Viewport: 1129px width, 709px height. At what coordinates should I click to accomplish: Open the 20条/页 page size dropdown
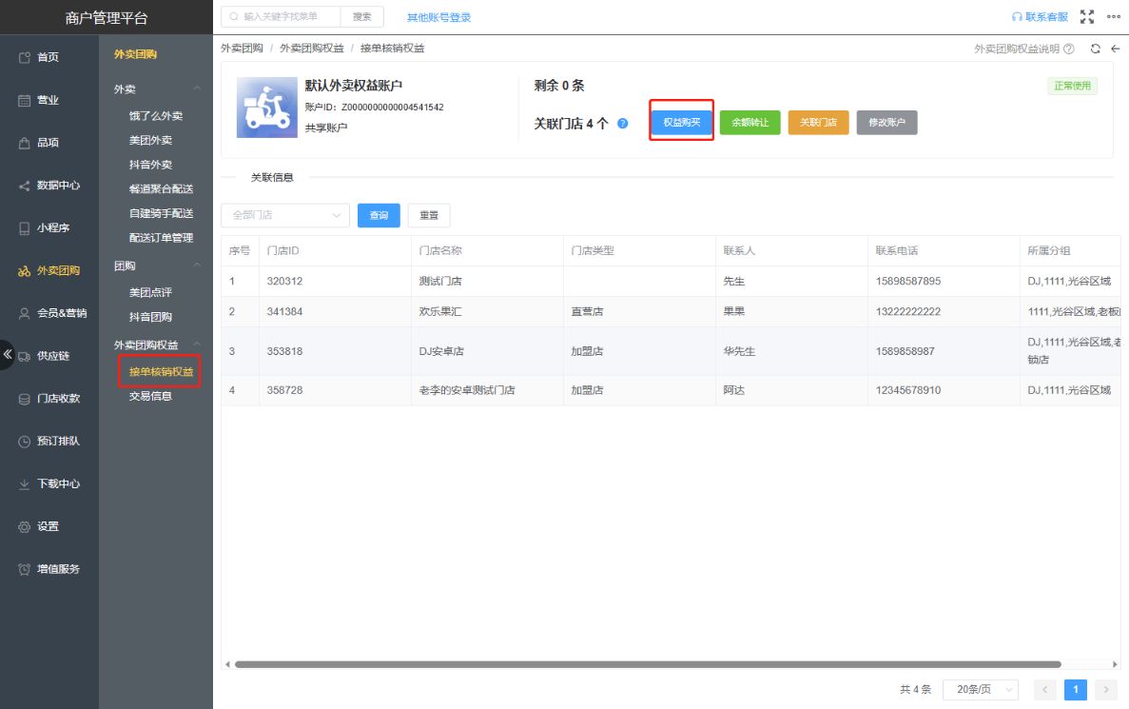981,690
